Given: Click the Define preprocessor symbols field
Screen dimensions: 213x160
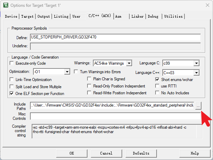Looking at the screenshot, I should tap(115, 37).
